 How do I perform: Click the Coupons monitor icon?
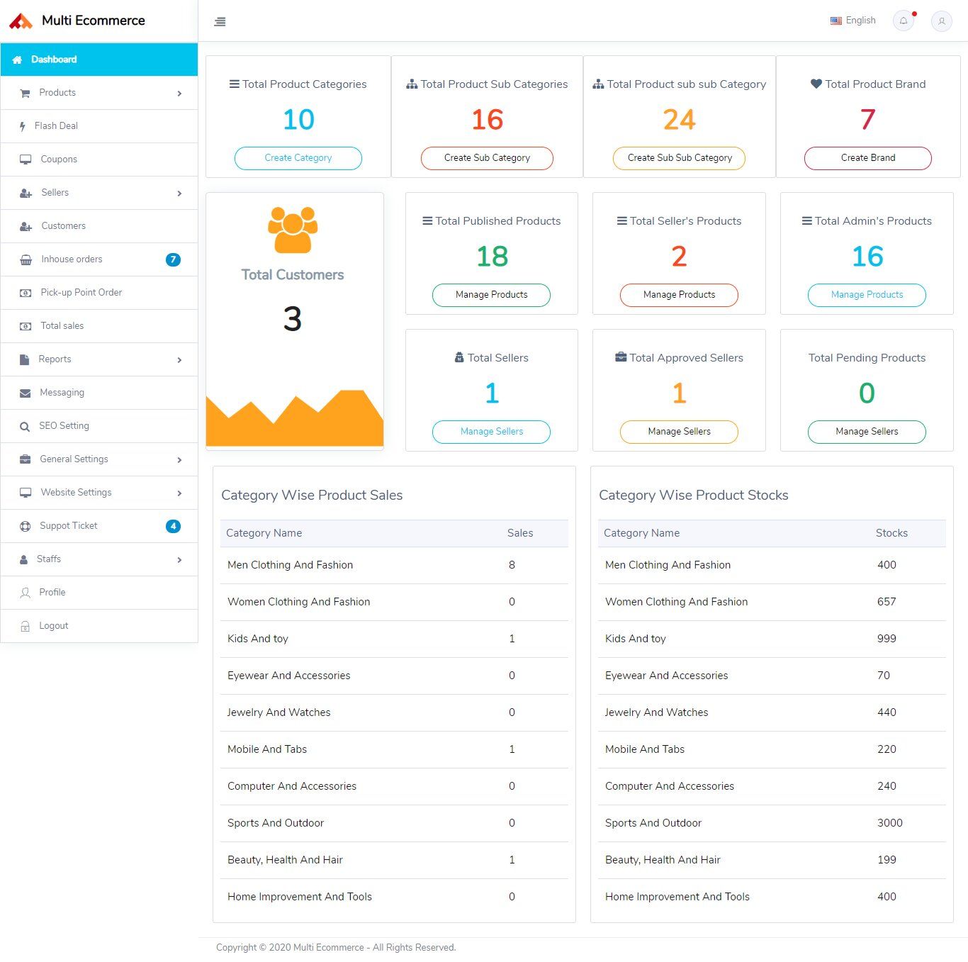26,160
